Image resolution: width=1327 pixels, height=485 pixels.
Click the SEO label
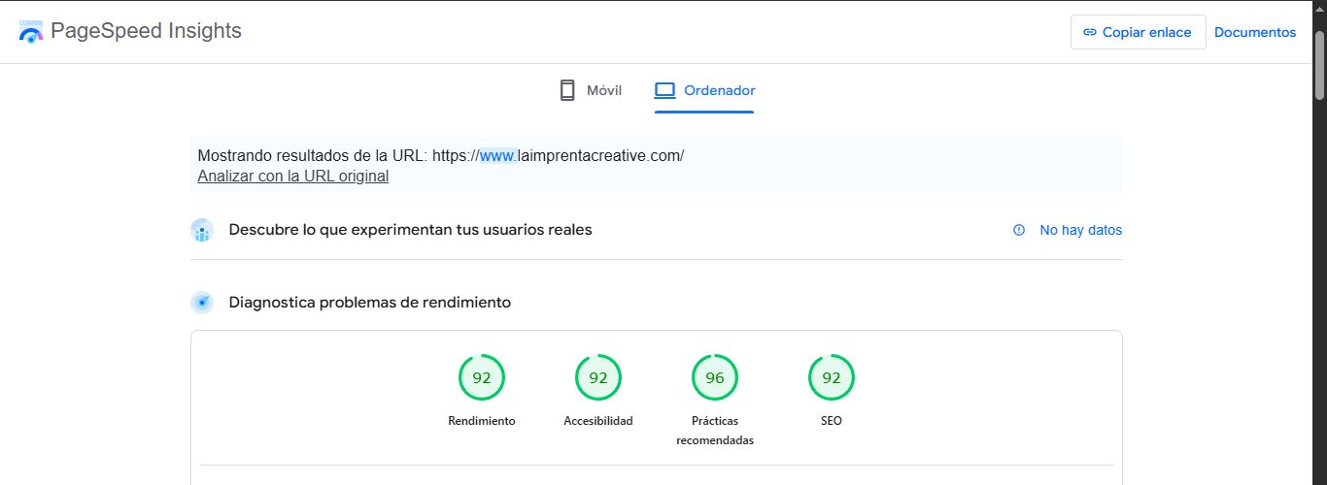tap(832, 421)
